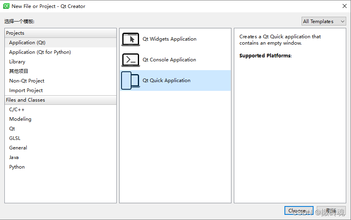The image size is (351, 220).
Task: Choose Qt Quick Application template text
Action: coord(167,81)
